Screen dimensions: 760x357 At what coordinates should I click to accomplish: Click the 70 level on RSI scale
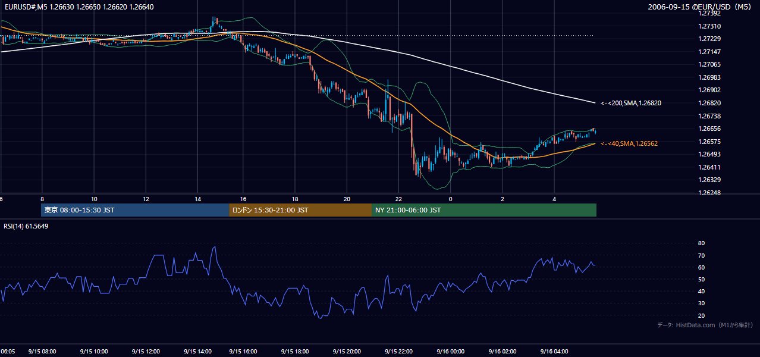click(701, 255)
